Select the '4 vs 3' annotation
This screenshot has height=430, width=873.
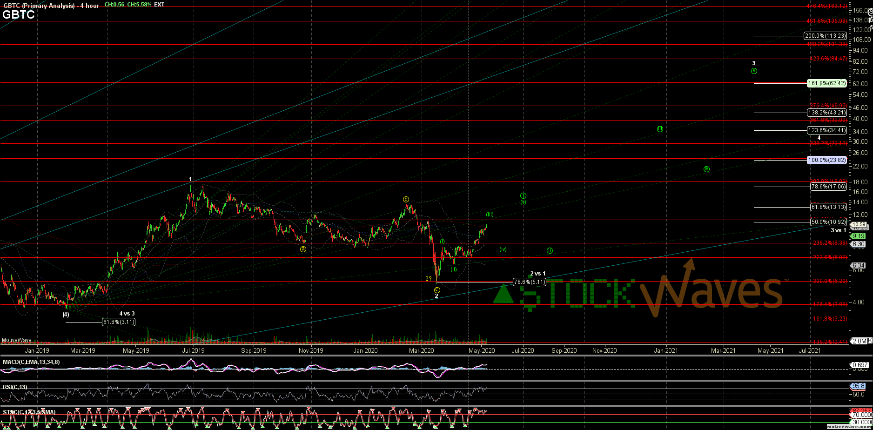[x=127, y=314]
